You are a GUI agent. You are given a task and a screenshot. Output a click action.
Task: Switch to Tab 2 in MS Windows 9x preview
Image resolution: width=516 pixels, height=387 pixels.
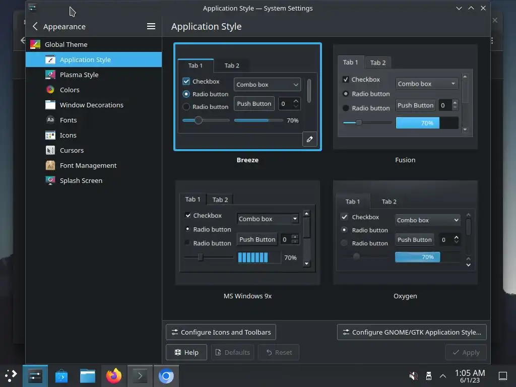point(220,200)
